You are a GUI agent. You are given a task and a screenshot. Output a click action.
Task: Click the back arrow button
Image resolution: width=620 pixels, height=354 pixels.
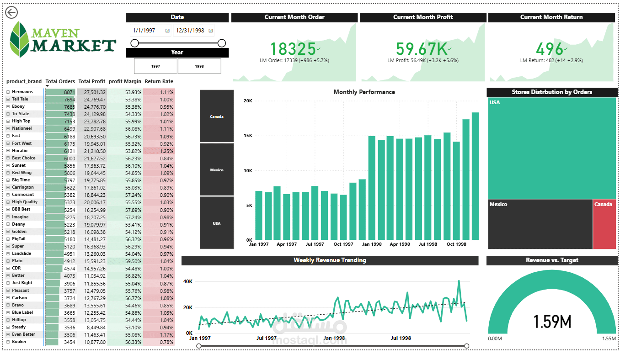click(11, 12)
